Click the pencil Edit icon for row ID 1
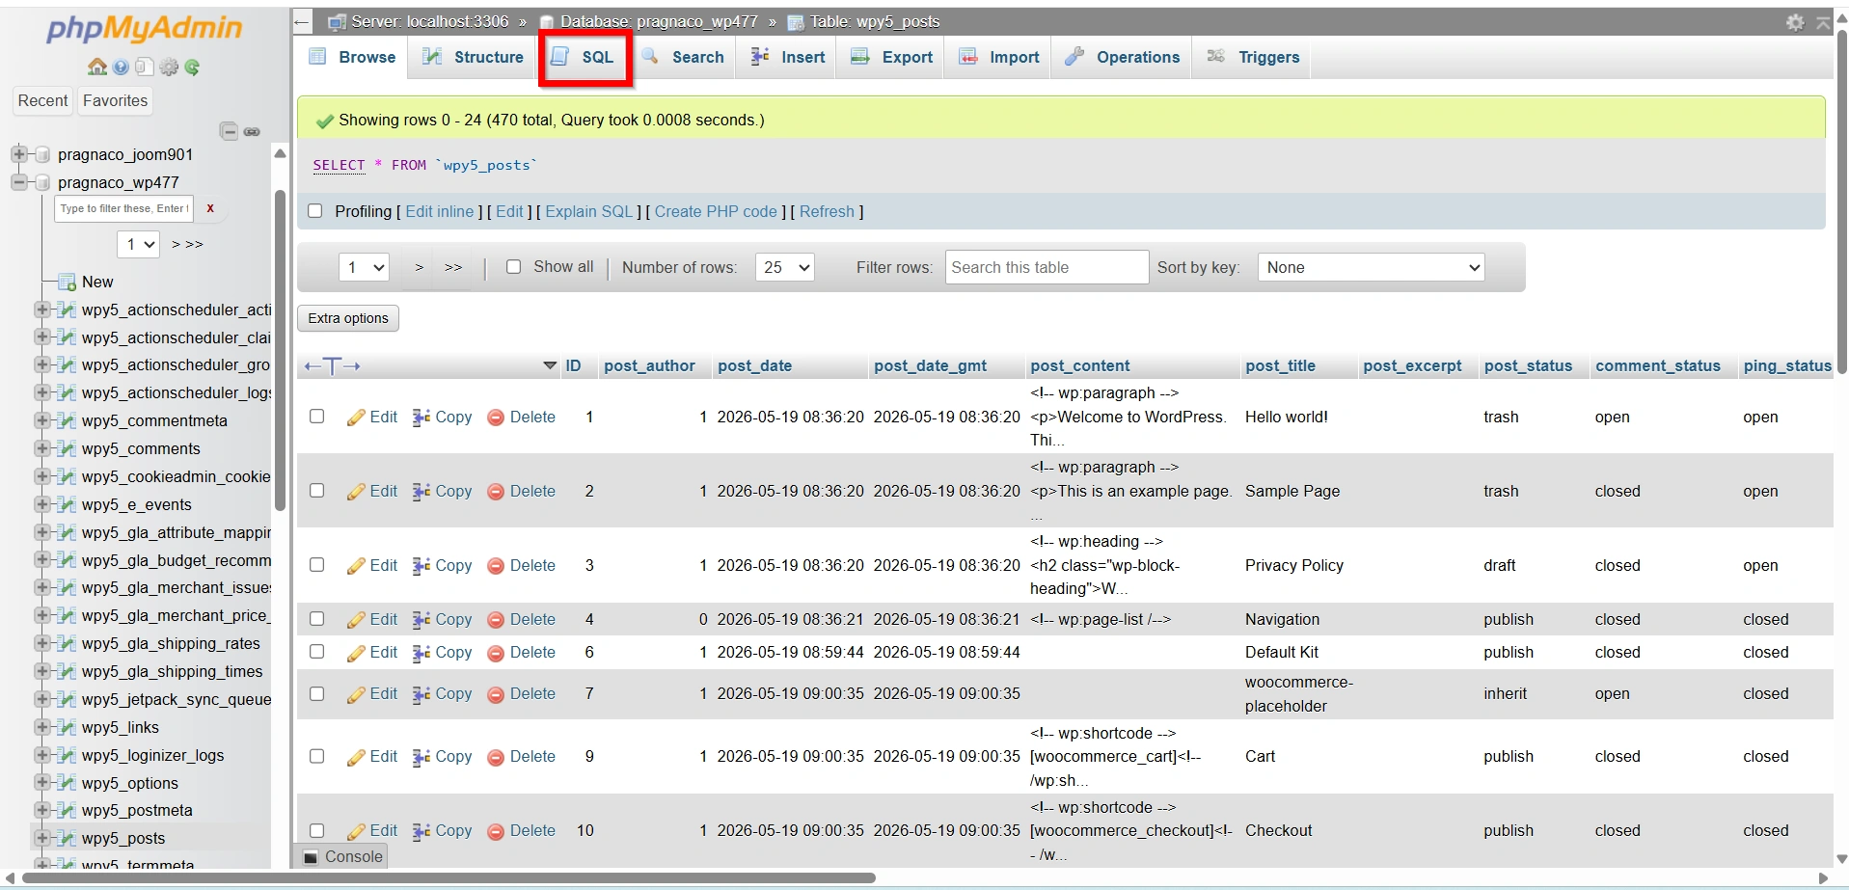The height and width of the screenshot is (890, 1849). (356, 418)
